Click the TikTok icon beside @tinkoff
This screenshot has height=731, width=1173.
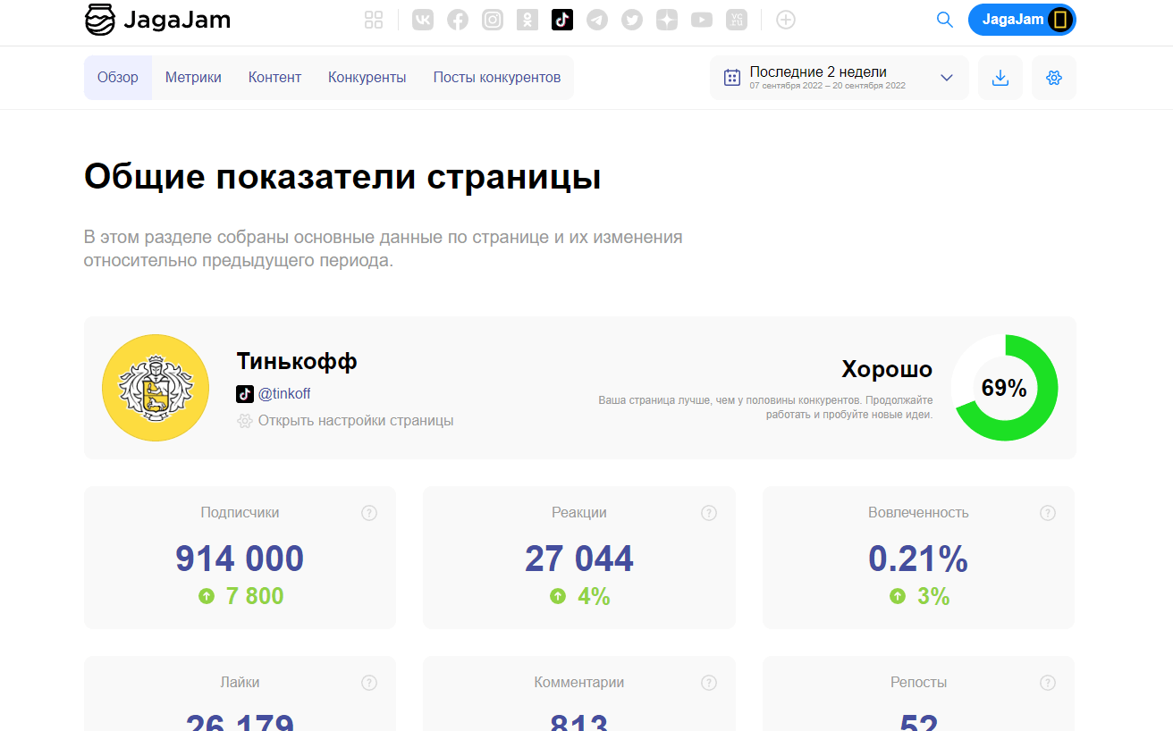point(245,393)
